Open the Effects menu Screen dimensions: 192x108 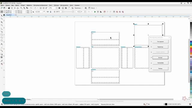click(29, 5)
